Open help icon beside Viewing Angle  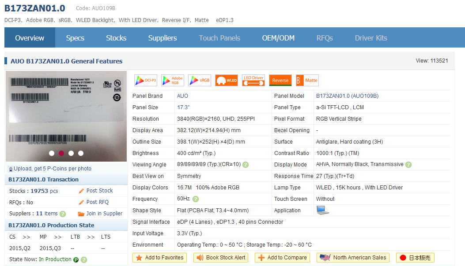pyautogui.click(x=246, y=165)
